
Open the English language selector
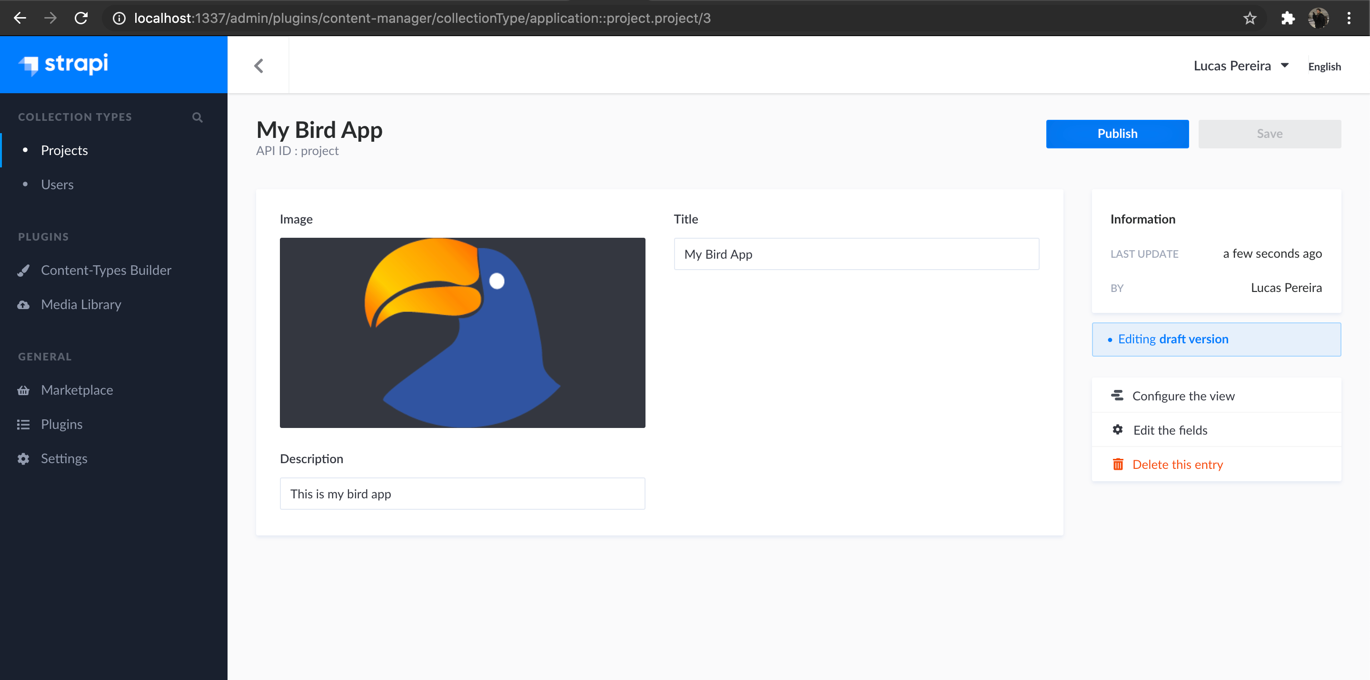click(1324, 67)
